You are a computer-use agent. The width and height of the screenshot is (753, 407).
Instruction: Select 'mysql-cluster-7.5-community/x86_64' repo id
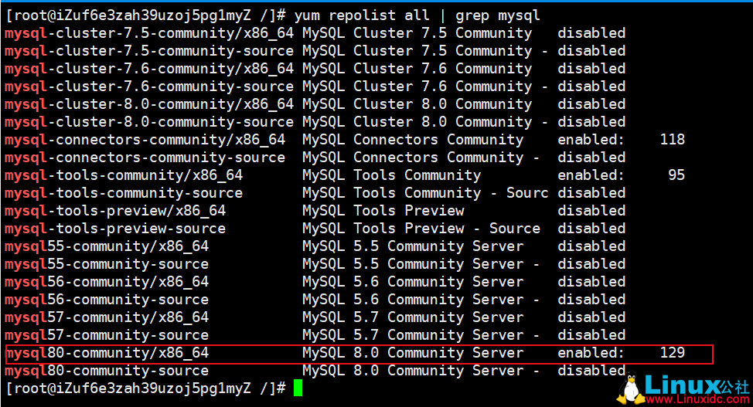(149, 33)
